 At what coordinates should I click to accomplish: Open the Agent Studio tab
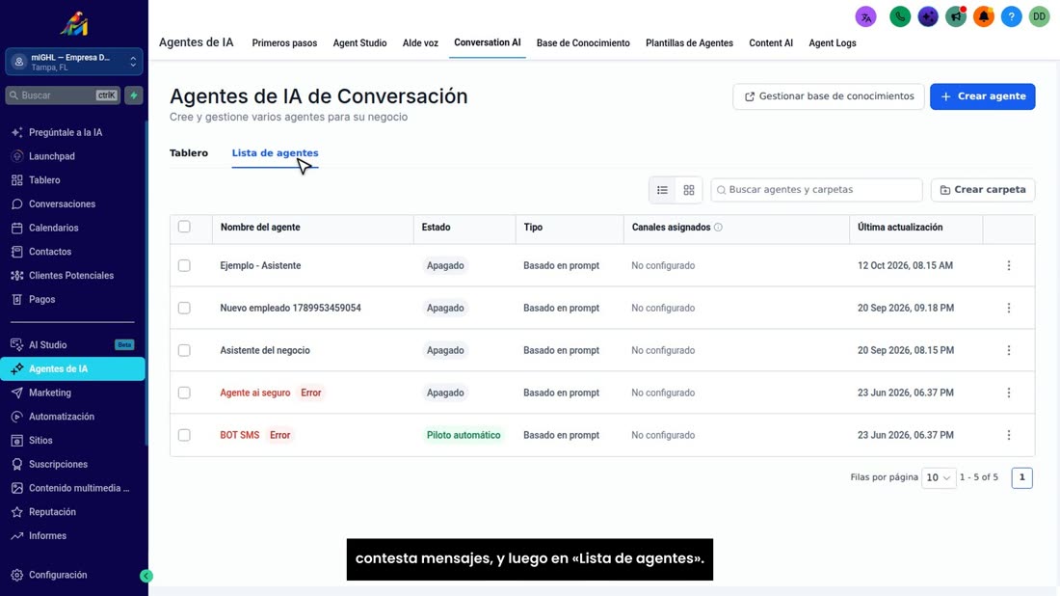point(359,42)
